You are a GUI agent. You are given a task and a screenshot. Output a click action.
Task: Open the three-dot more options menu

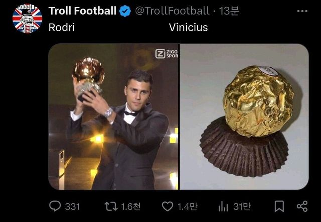point(302,11)
